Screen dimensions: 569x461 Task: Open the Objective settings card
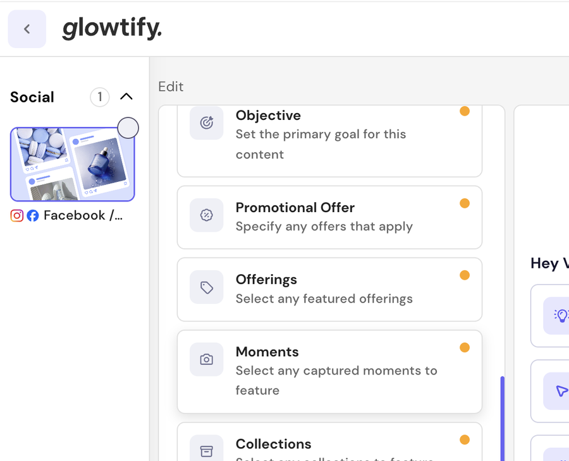[x=329, y=141]
